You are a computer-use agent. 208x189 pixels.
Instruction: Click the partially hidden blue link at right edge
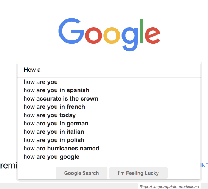pos(204,166)
